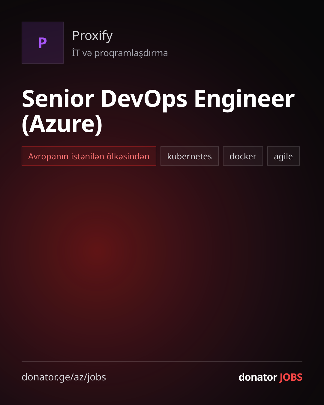Image resolution: width=324 pixels, height=405 pixels.
Task: Click the trailing jobs segment of footer URL
Action: click(97, 377)
